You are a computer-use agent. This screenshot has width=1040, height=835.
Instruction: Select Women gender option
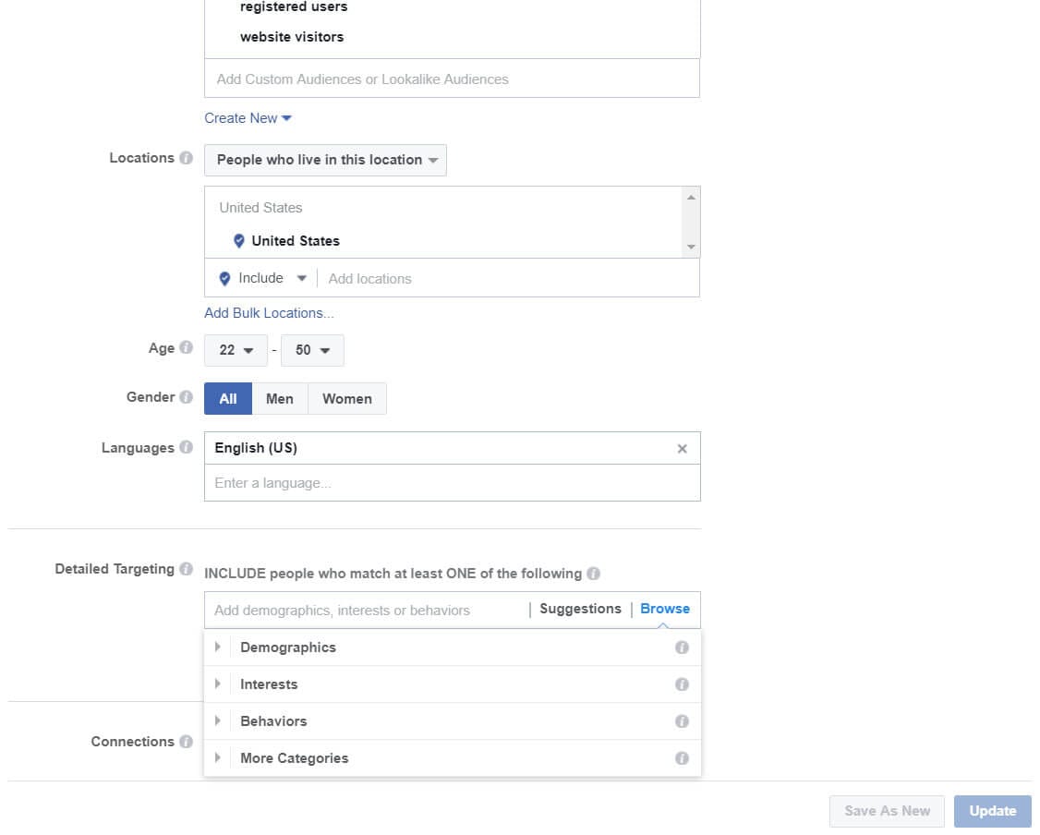pyautogui.click(x=347, y=399)
